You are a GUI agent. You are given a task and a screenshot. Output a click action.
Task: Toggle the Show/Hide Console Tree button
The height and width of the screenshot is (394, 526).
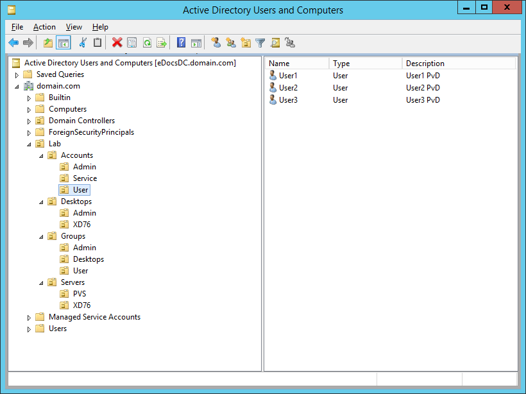64,43
